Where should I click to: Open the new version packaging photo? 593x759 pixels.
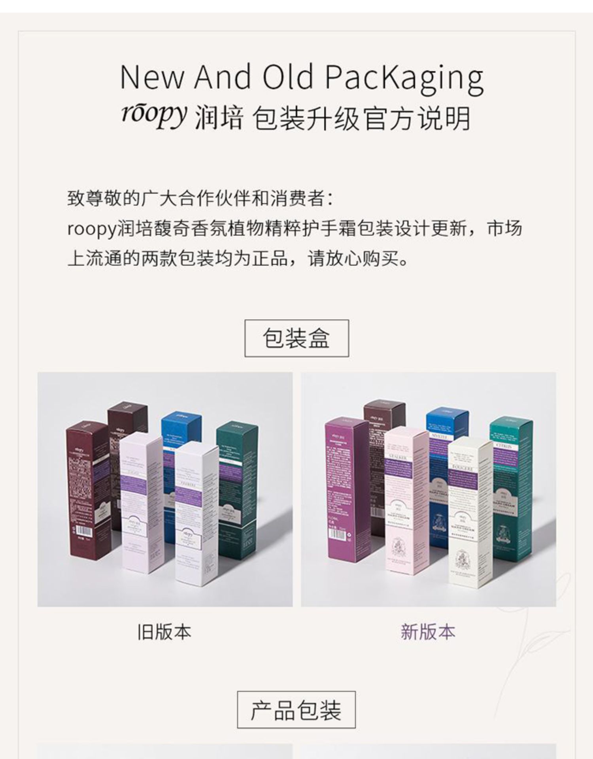tap(428, 489)
